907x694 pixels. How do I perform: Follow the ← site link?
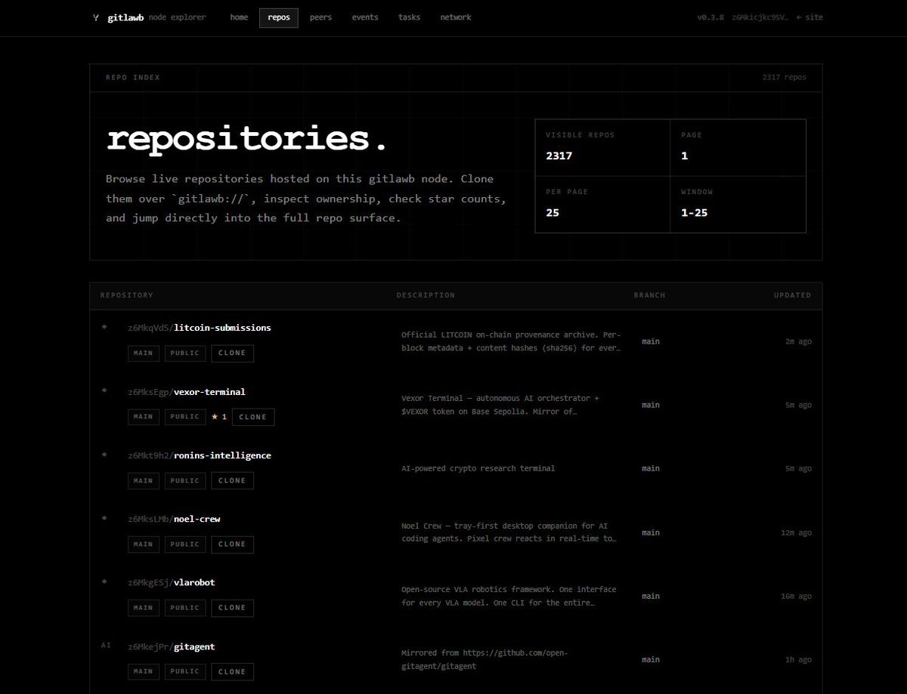pyautogui.click(x=809, y=17)
